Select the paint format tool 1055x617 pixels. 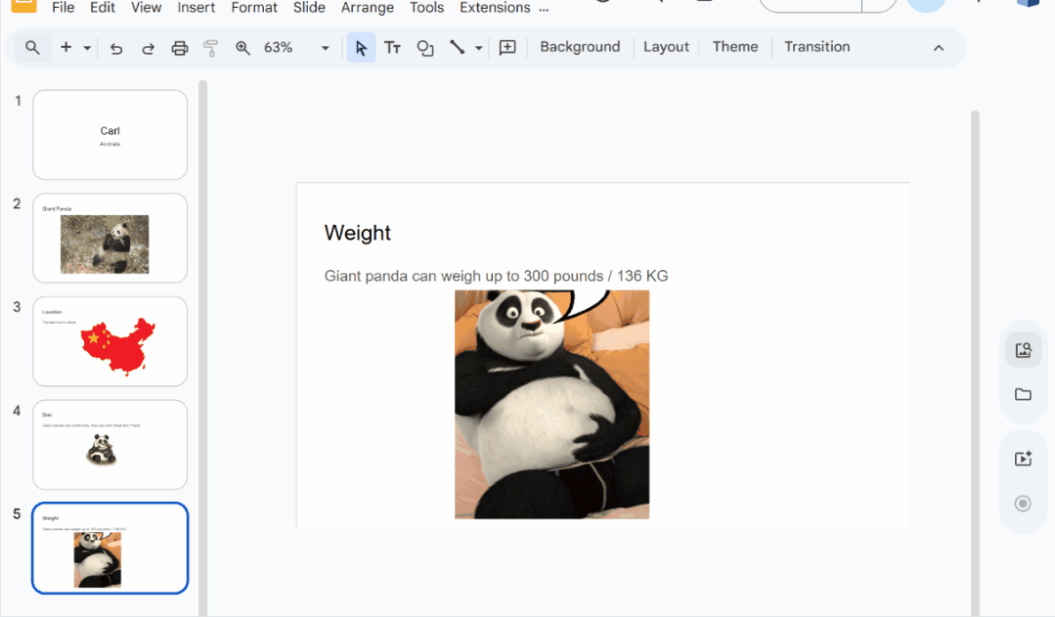210,48
